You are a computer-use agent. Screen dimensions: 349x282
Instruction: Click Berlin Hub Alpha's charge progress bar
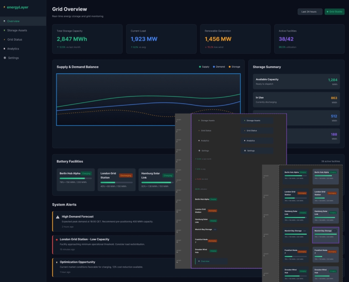click(x=75, y=178)
